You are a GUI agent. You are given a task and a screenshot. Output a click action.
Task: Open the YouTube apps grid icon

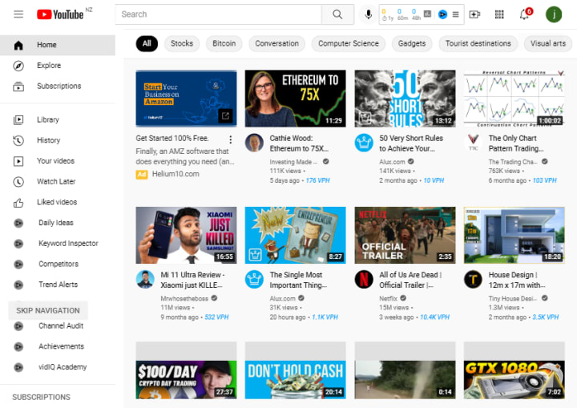[499, 14]
